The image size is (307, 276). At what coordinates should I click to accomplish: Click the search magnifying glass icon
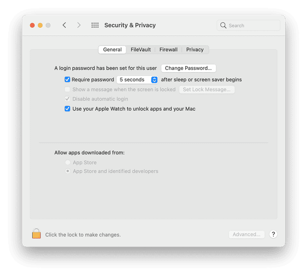[223, 25]
